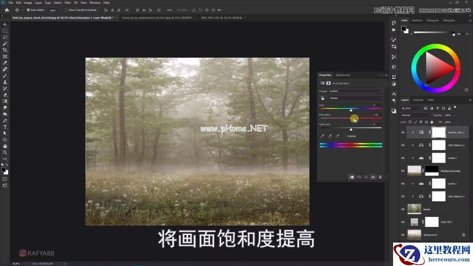Select the Rectangular Marquee tool
This screenshot has width=473, height=266.
tap(5, 31)
